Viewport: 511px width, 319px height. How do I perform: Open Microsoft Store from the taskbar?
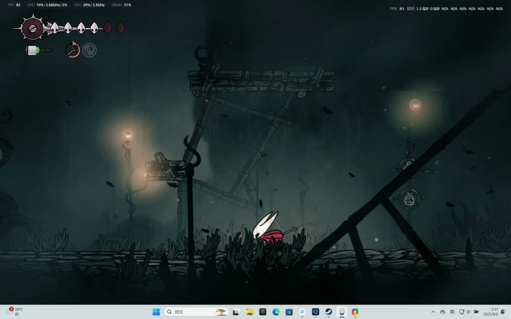pos(289,312)
